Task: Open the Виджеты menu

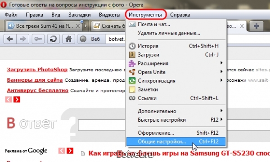Action: (x=109, y=15)
